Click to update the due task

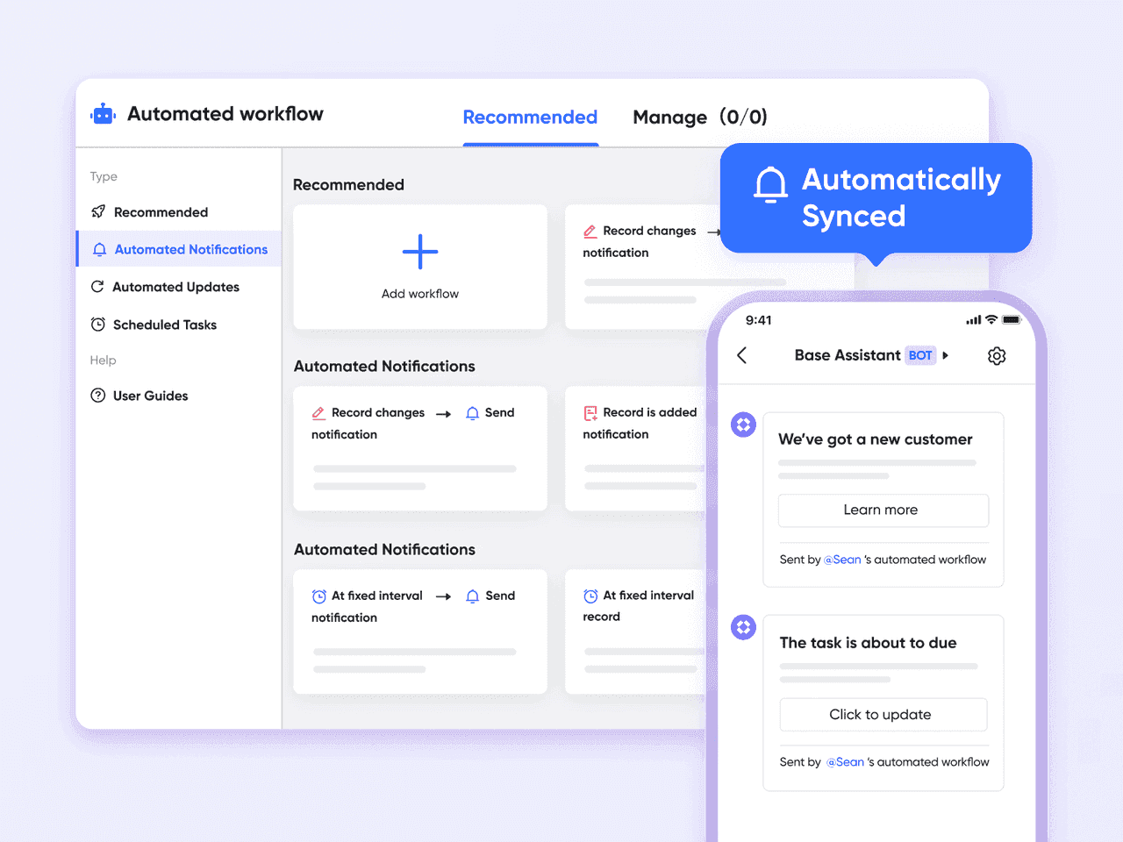pyautogui.click(x=883, y=714)
